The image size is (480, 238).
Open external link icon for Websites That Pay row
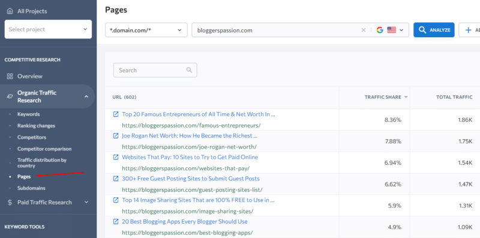pyautogui.click(x=116, y=157)
